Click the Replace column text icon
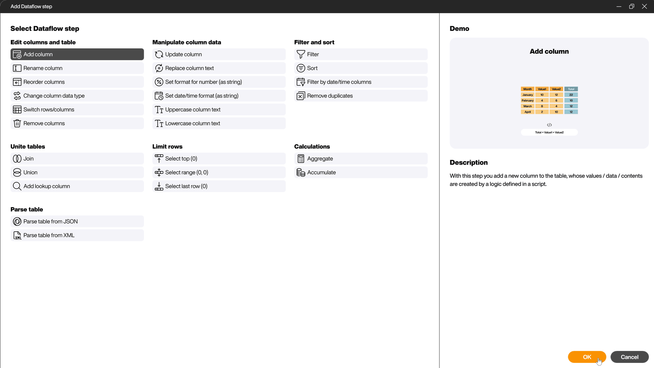 point(159,68)
